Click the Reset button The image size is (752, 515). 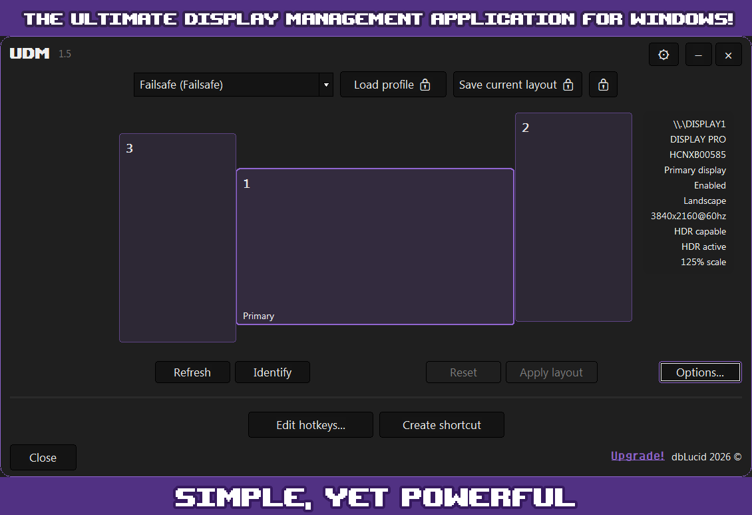click(x=463, y=372)
